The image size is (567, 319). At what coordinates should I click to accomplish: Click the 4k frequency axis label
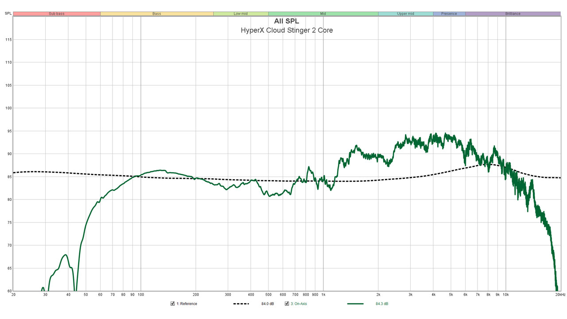click(433, 295)
